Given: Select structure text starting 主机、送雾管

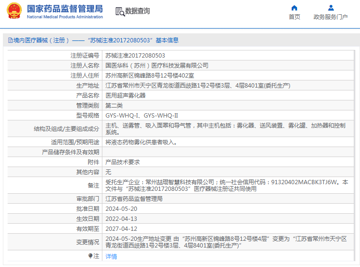Looking at the screenshot, I should tap(225, 129).
